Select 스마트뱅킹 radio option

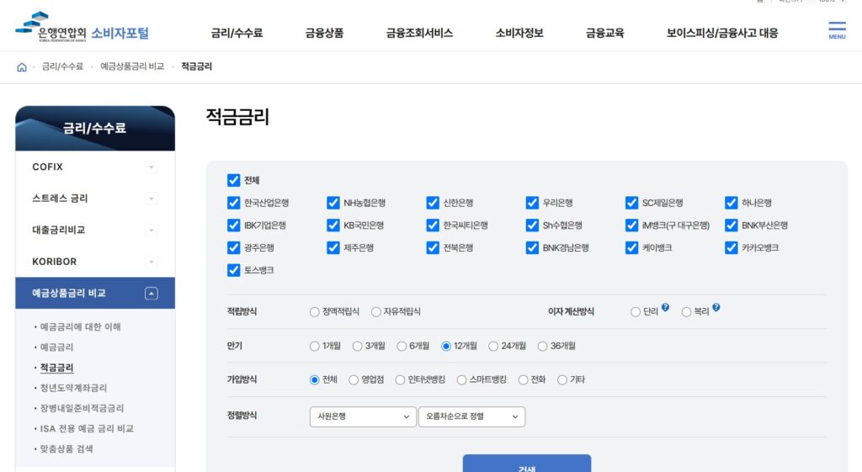pyautogui.click(x=462, y=379)
